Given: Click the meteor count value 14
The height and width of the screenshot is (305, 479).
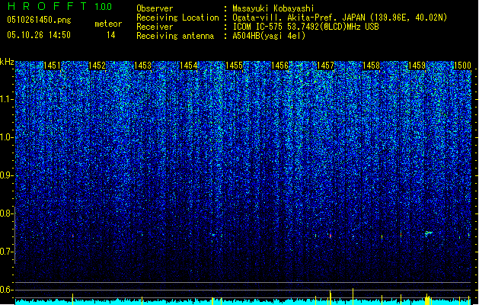Looking at the screenshot, I should [x=111, y=35].
